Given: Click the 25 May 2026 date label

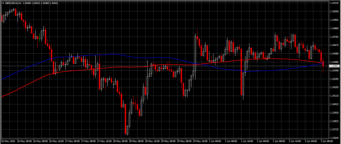Looking at the screenshot, I should [x=8, y=141].
